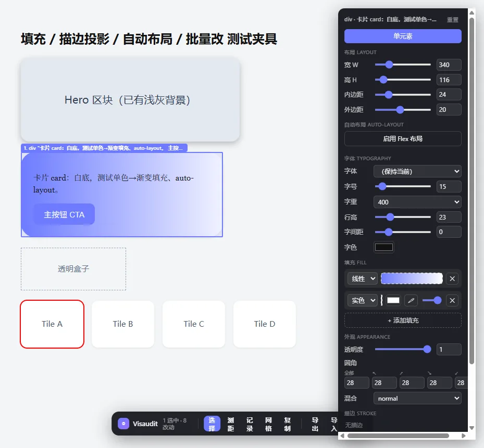This screenshot has width=484, height=448.
Task: Click the font size value field 15
Action: coord(449,187)
